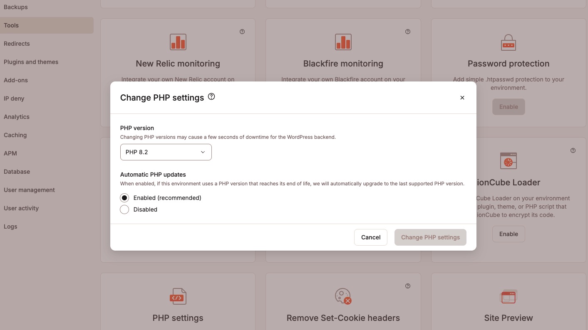Click the chevron arrow in PHP 8.2 selector
The width and height of the screenshot is (588, 330).
click(203, 152)
